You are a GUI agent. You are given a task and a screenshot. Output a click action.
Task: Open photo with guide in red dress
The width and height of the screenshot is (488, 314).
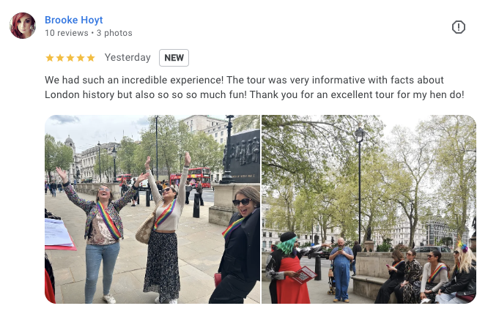click(x=369, y=209)
